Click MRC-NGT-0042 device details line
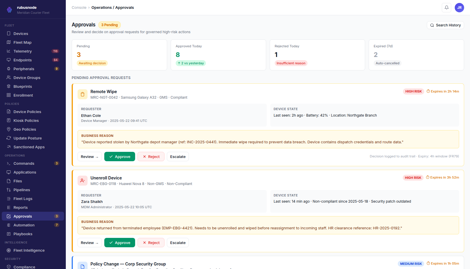The height and width of the screenshot is (269, 470). [139, 97]
